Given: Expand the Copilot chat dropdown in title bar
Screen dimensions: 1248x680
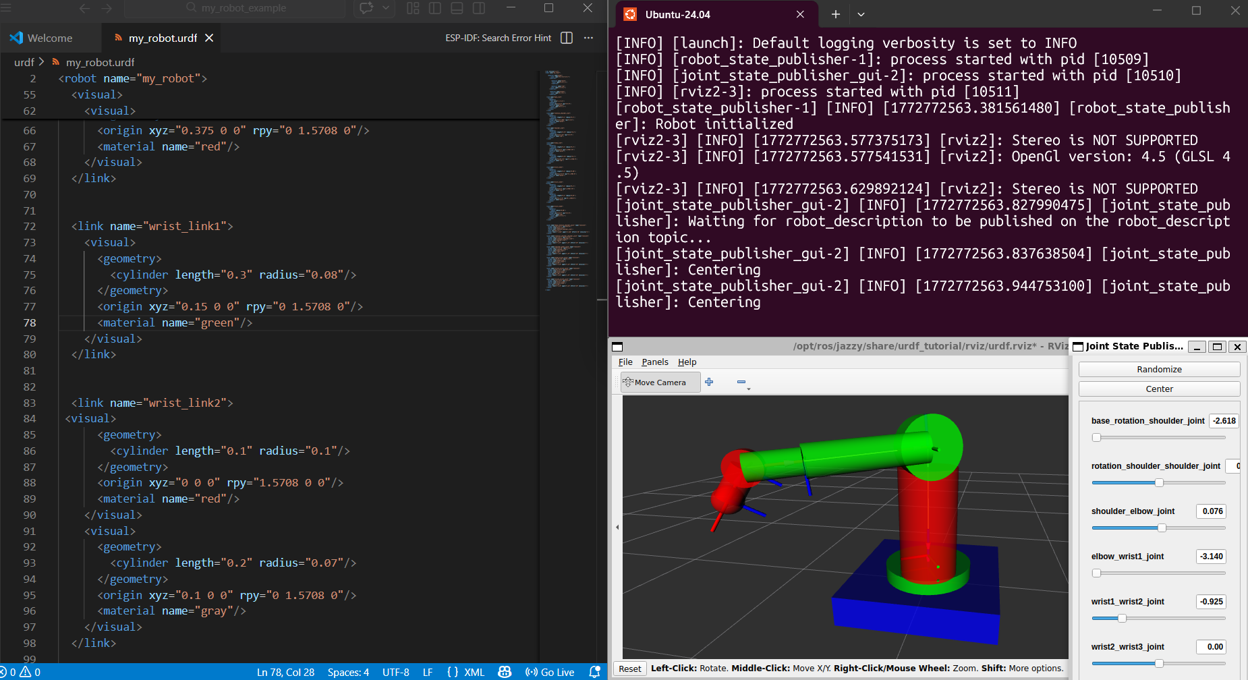Looking at the screenshot, I should [386, 8].
